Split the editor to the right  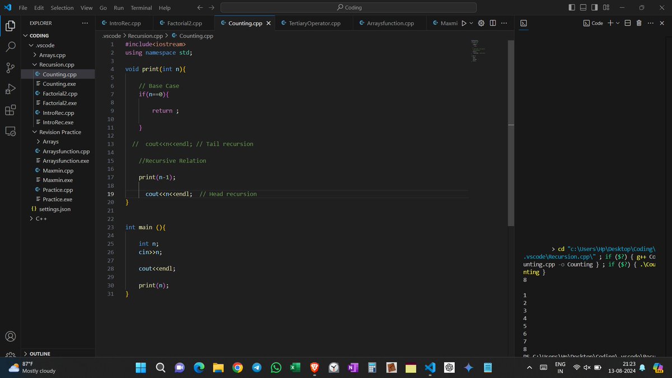[x=493, y=23]
